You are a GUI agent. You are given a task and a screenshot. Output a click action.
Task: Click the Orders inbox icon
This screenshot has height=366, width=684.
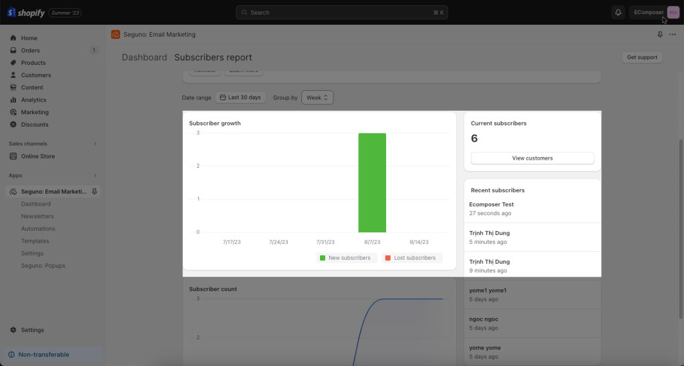pos(13,50)
